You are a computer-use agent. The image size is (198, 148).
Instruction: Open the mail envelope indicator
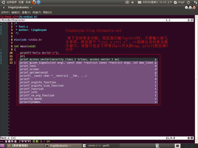click(x=139, y=2)
